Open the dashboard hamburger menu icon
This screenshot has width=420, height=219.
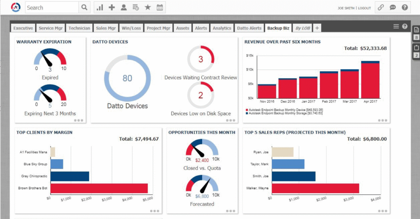tap(396, 26)
